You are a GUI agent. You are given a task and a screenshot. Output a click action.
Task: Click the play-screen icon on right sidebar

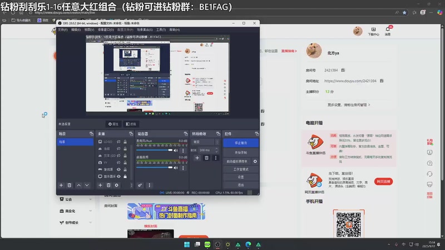coord(429,152)
